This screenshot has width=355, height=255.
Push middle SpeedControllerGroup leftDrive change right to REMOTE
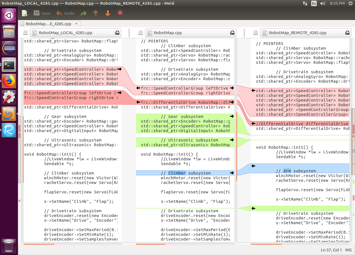click(x=232, y=88)
